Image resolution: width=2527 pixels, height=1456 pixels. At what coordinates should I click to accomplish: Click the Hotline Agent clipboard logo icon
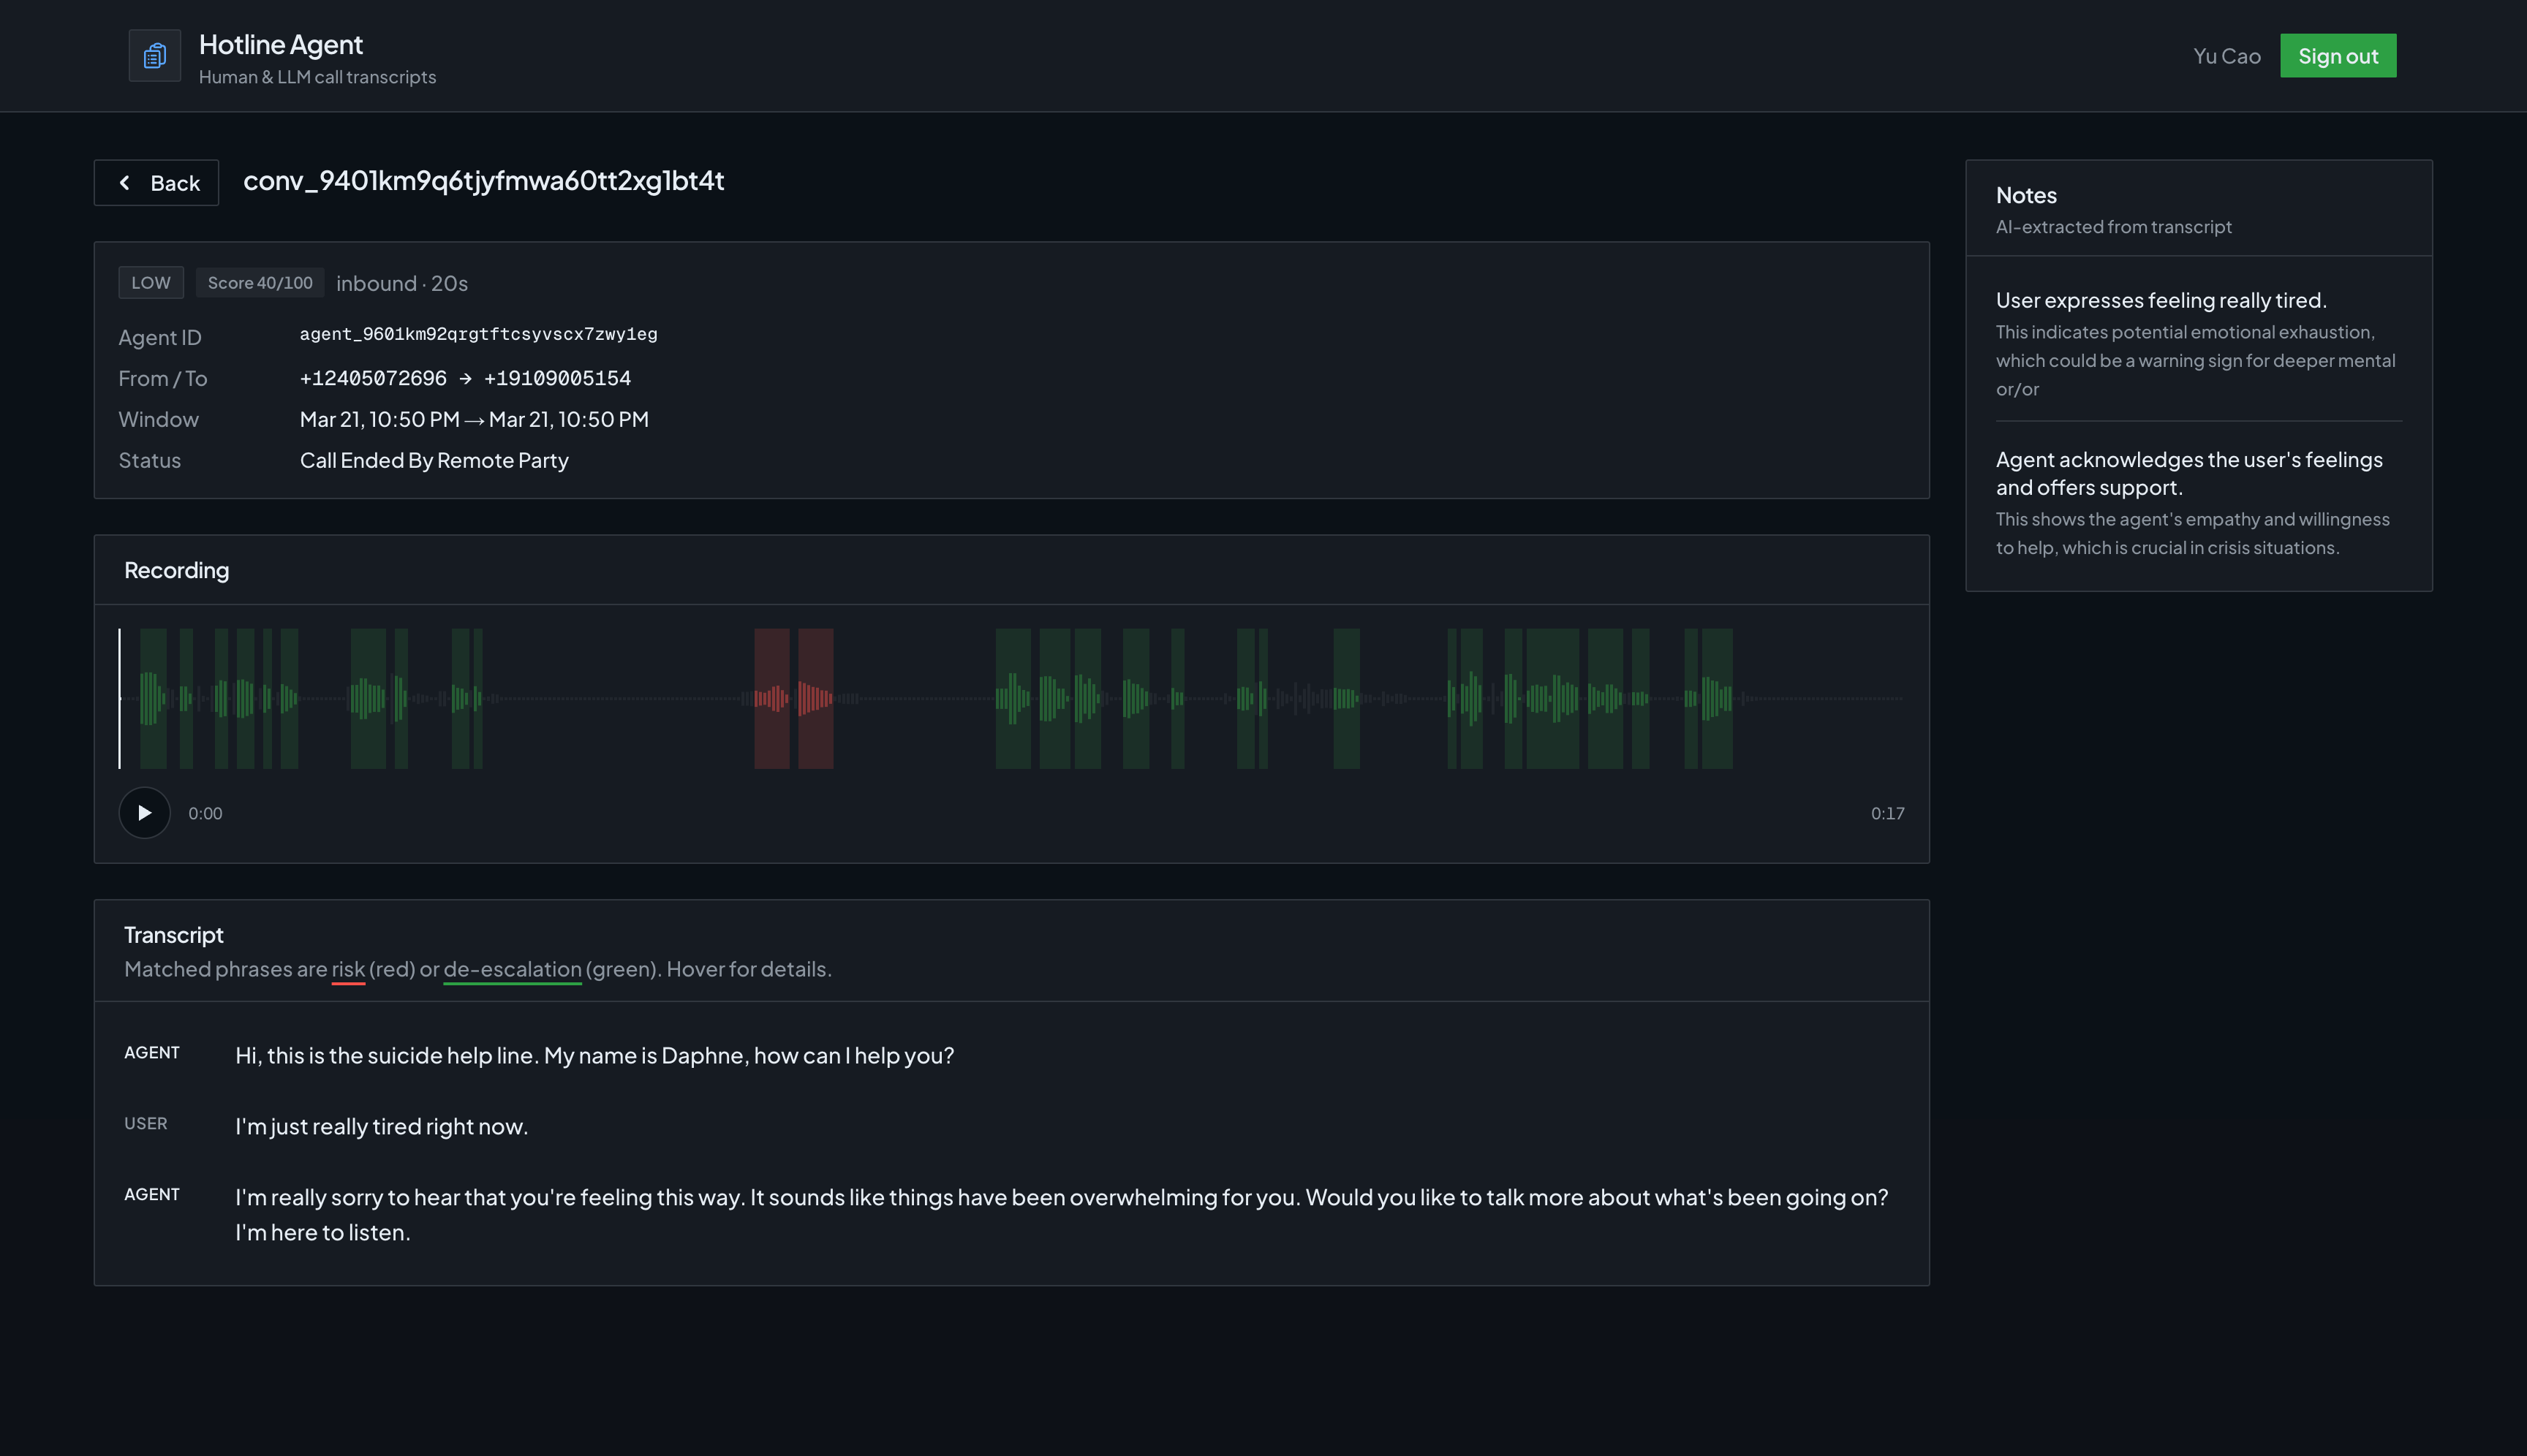coord(154,56)
